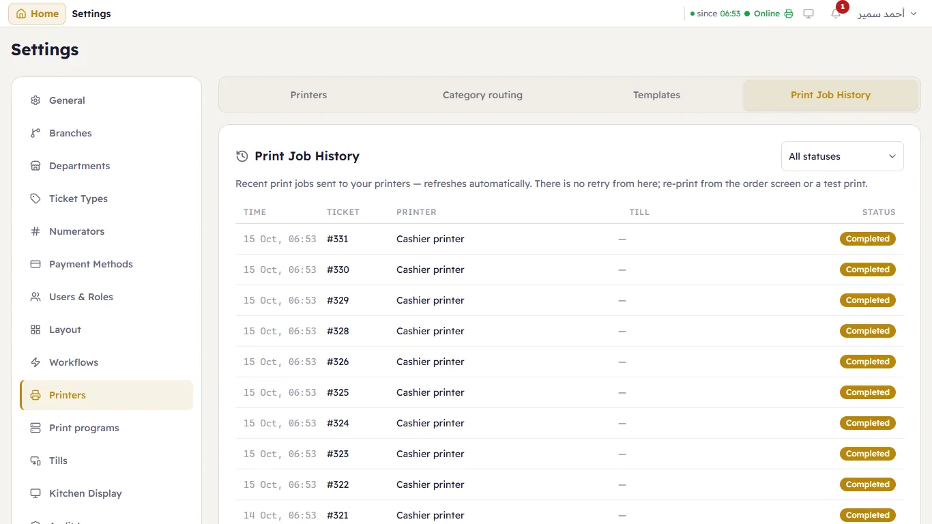This screenshot has height=524, width=932.
Task: Click Cashier printer in ticket #322 row
Action: click(430, 484)
